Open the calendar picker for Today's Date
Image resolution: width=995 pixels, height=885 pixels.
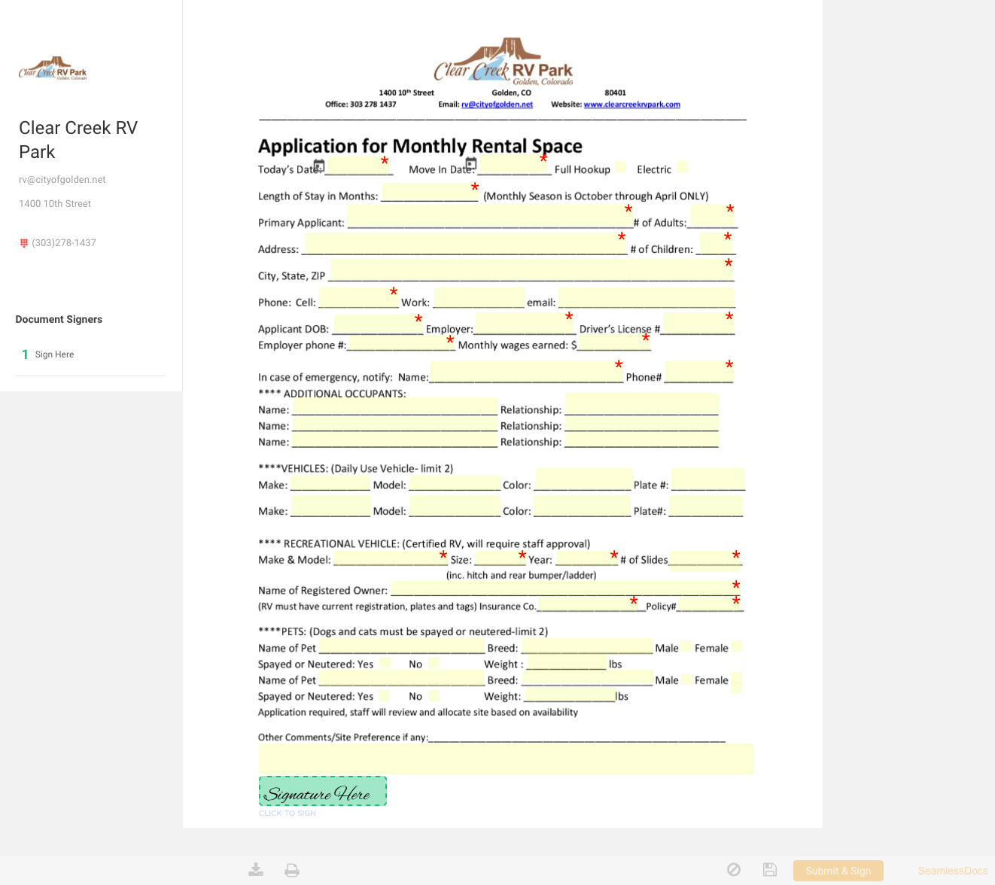tap(319, 166)
